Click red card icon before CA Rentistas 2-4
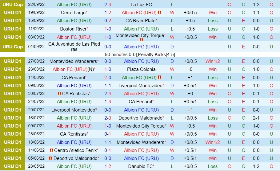The height and width of the screenshot is (171, 280). tap(59, 94)
